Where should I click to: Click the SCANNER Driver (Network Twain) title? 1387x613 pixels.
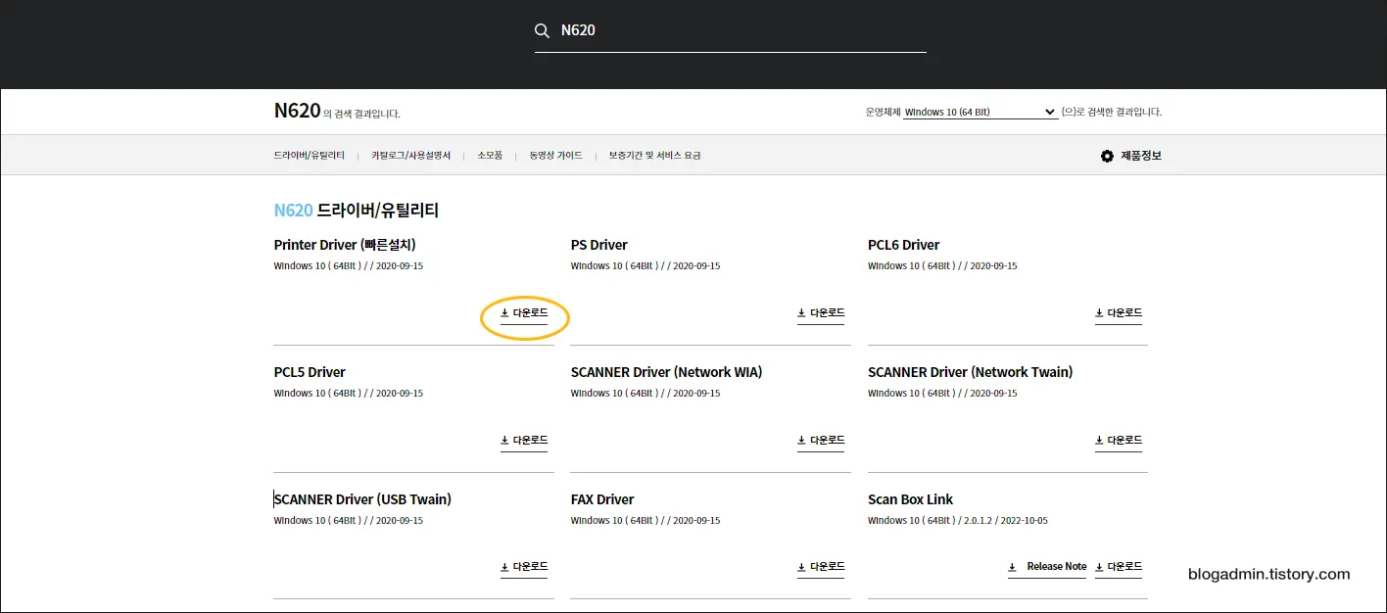[970, 372]
